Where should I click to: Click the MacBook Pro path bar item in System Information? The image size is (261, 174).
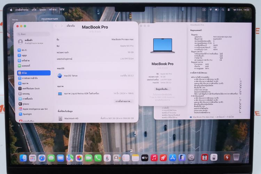click(x=202, y=117)
